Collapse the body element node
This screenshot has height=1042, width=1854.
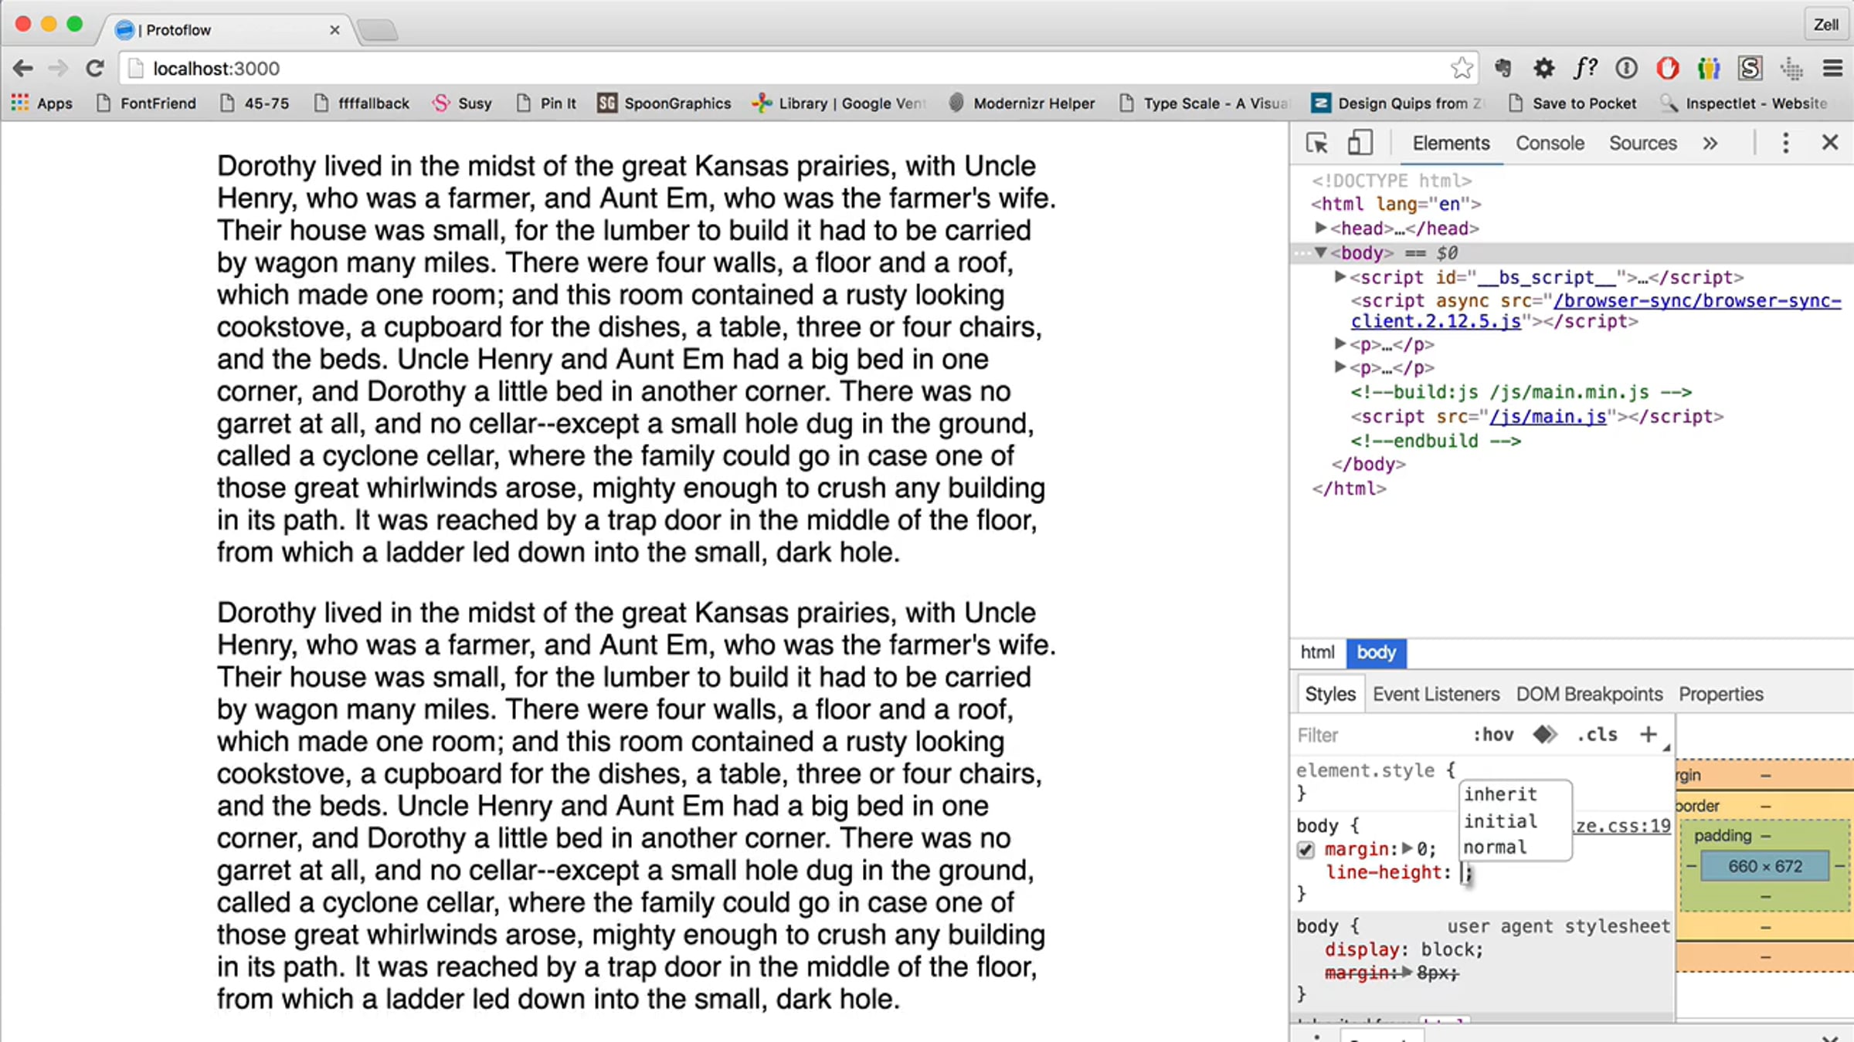pyautogui.click(x=1321, y=252)
